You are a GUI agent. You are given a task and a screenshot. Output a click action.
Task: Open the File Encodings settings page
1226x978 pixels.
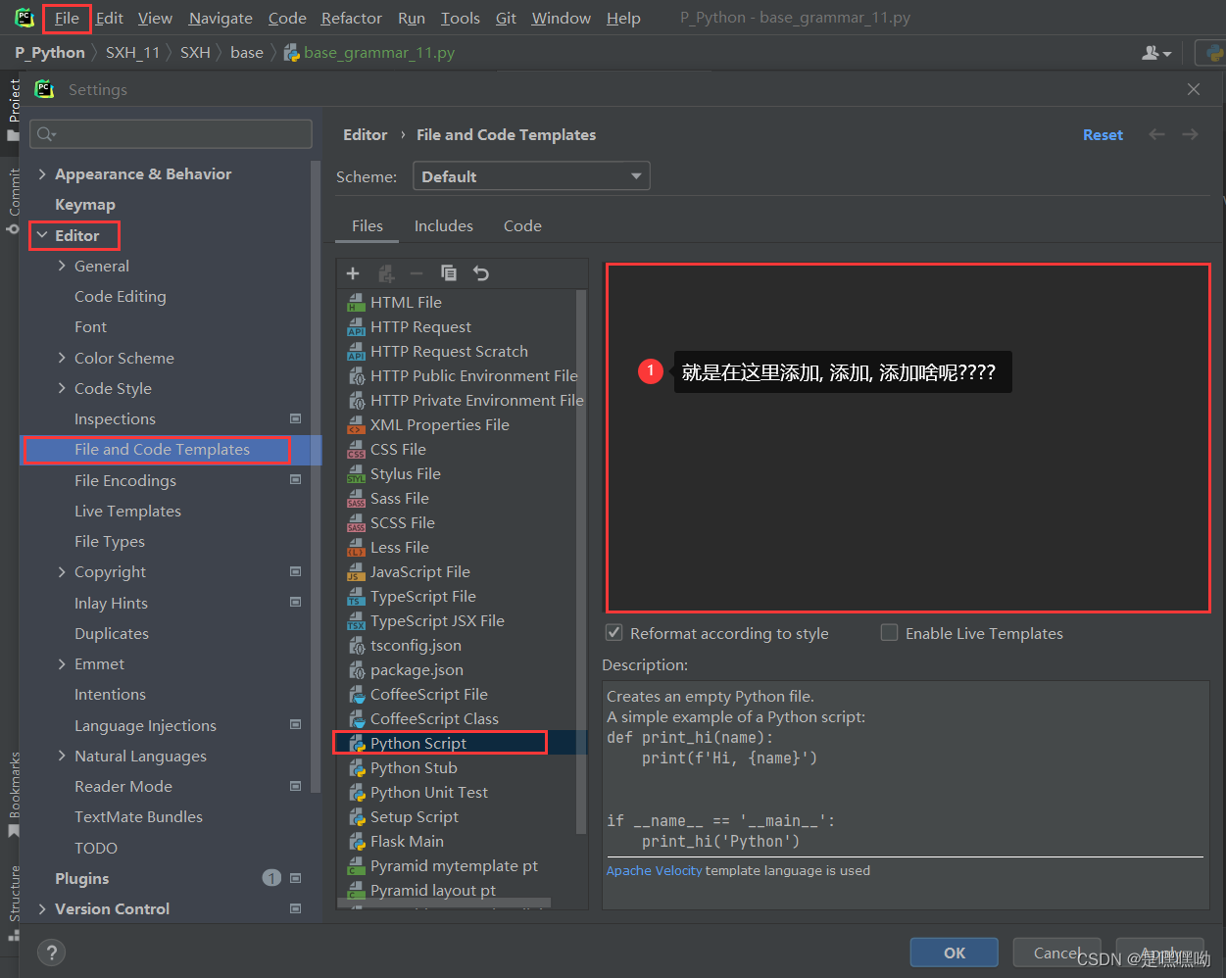[125, 480]
